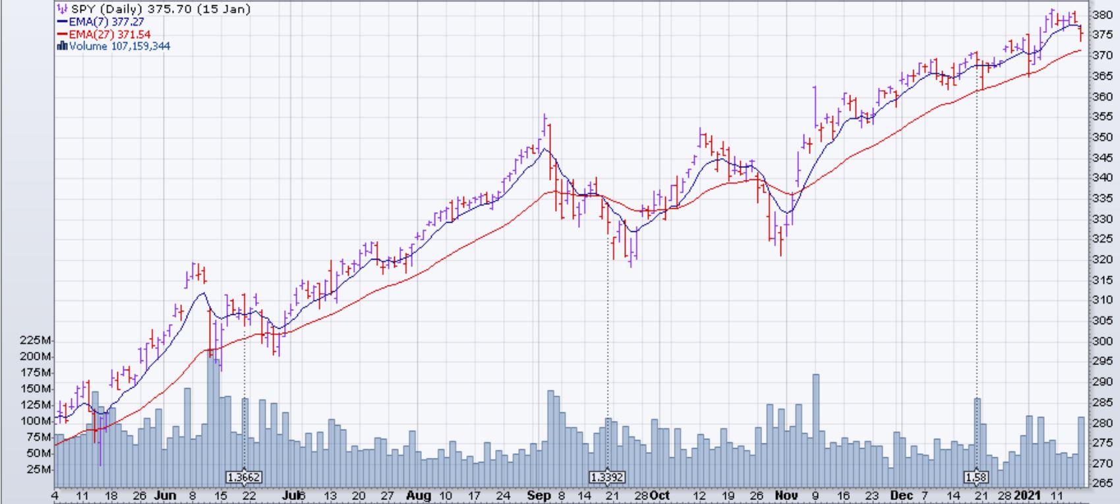The width and height of the screenshot is (1120, 504).
Task: Click the 2021 year label on date axis
Action: pos(1026,495)
